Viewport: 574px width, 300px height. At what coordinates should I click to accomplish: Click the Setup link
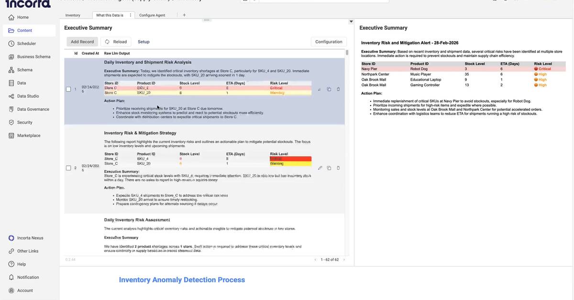pos(143,42)
